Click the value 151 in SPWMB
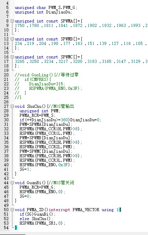 pyautogui.click(x=91, y=44)
